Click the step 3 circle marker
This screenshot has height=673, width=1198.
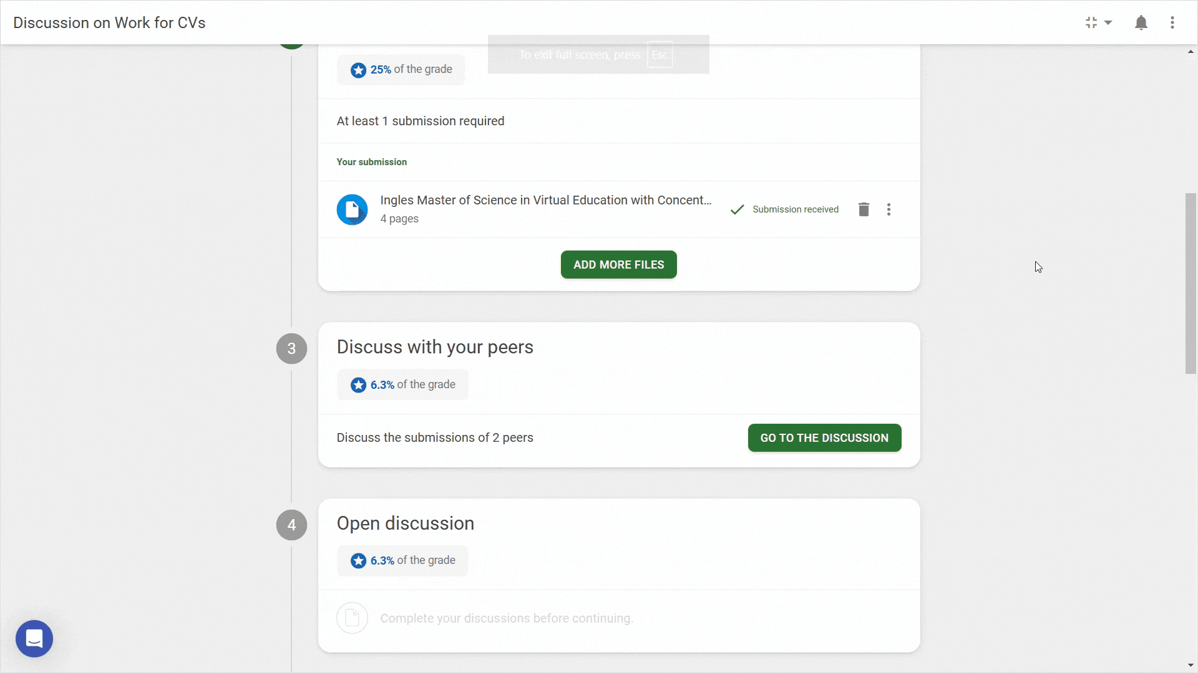[x=291, y=348]
